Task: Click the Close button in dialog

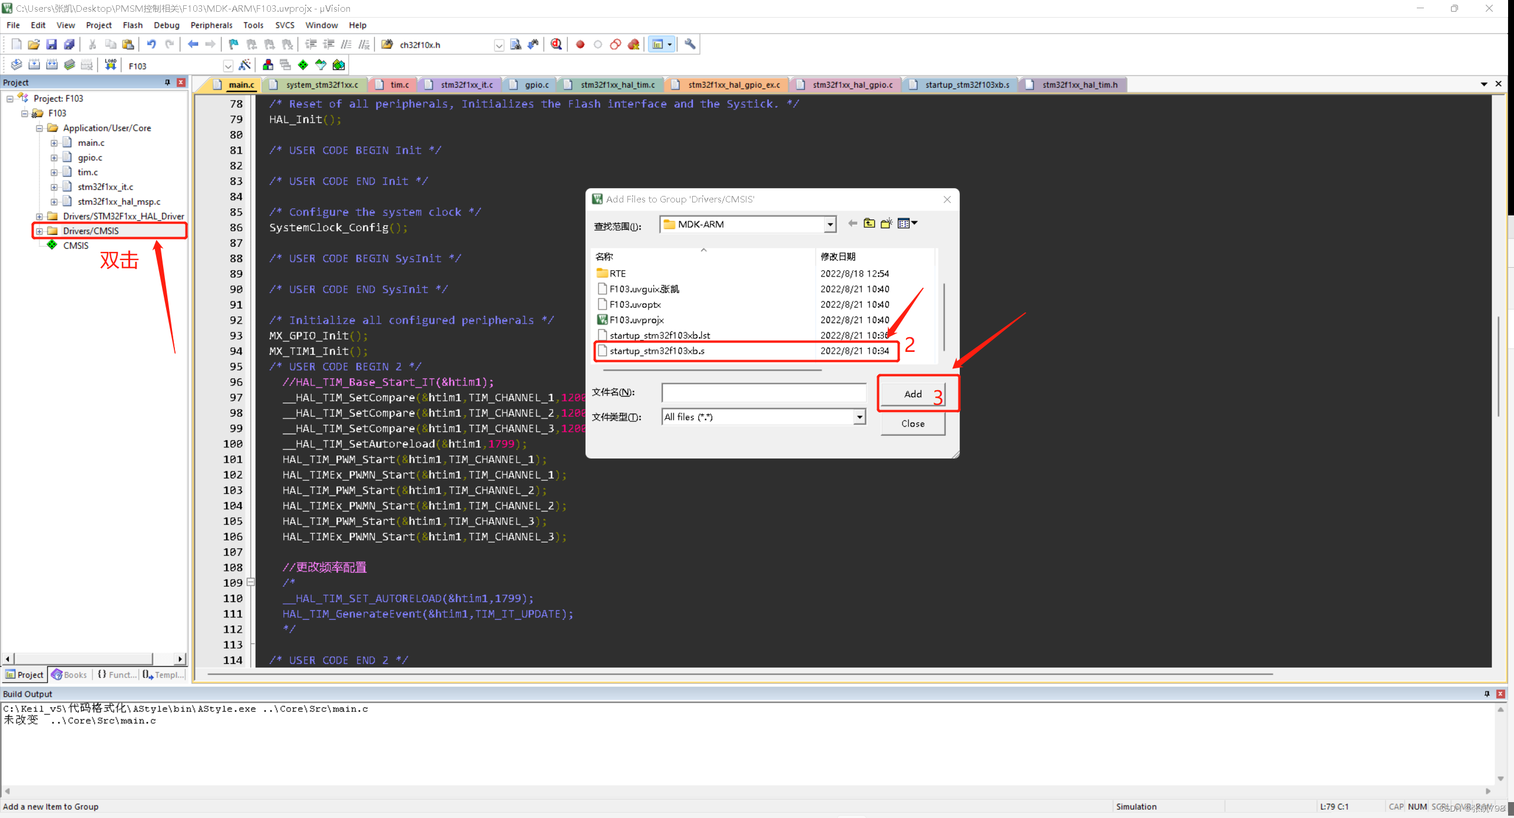Action: pyautogui.click(x=913, y=423)
